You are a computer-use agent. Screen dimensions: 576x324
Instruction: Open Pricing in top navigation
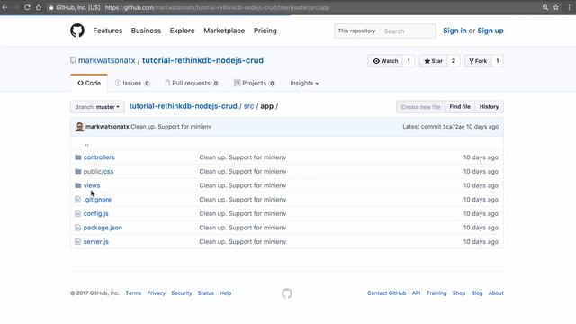tap(265, 31)
